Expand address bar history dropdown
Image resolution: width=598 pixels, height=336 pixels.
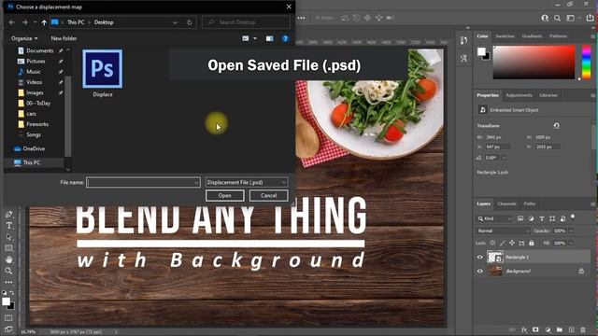pyautogui.click(x=175, y=22)
